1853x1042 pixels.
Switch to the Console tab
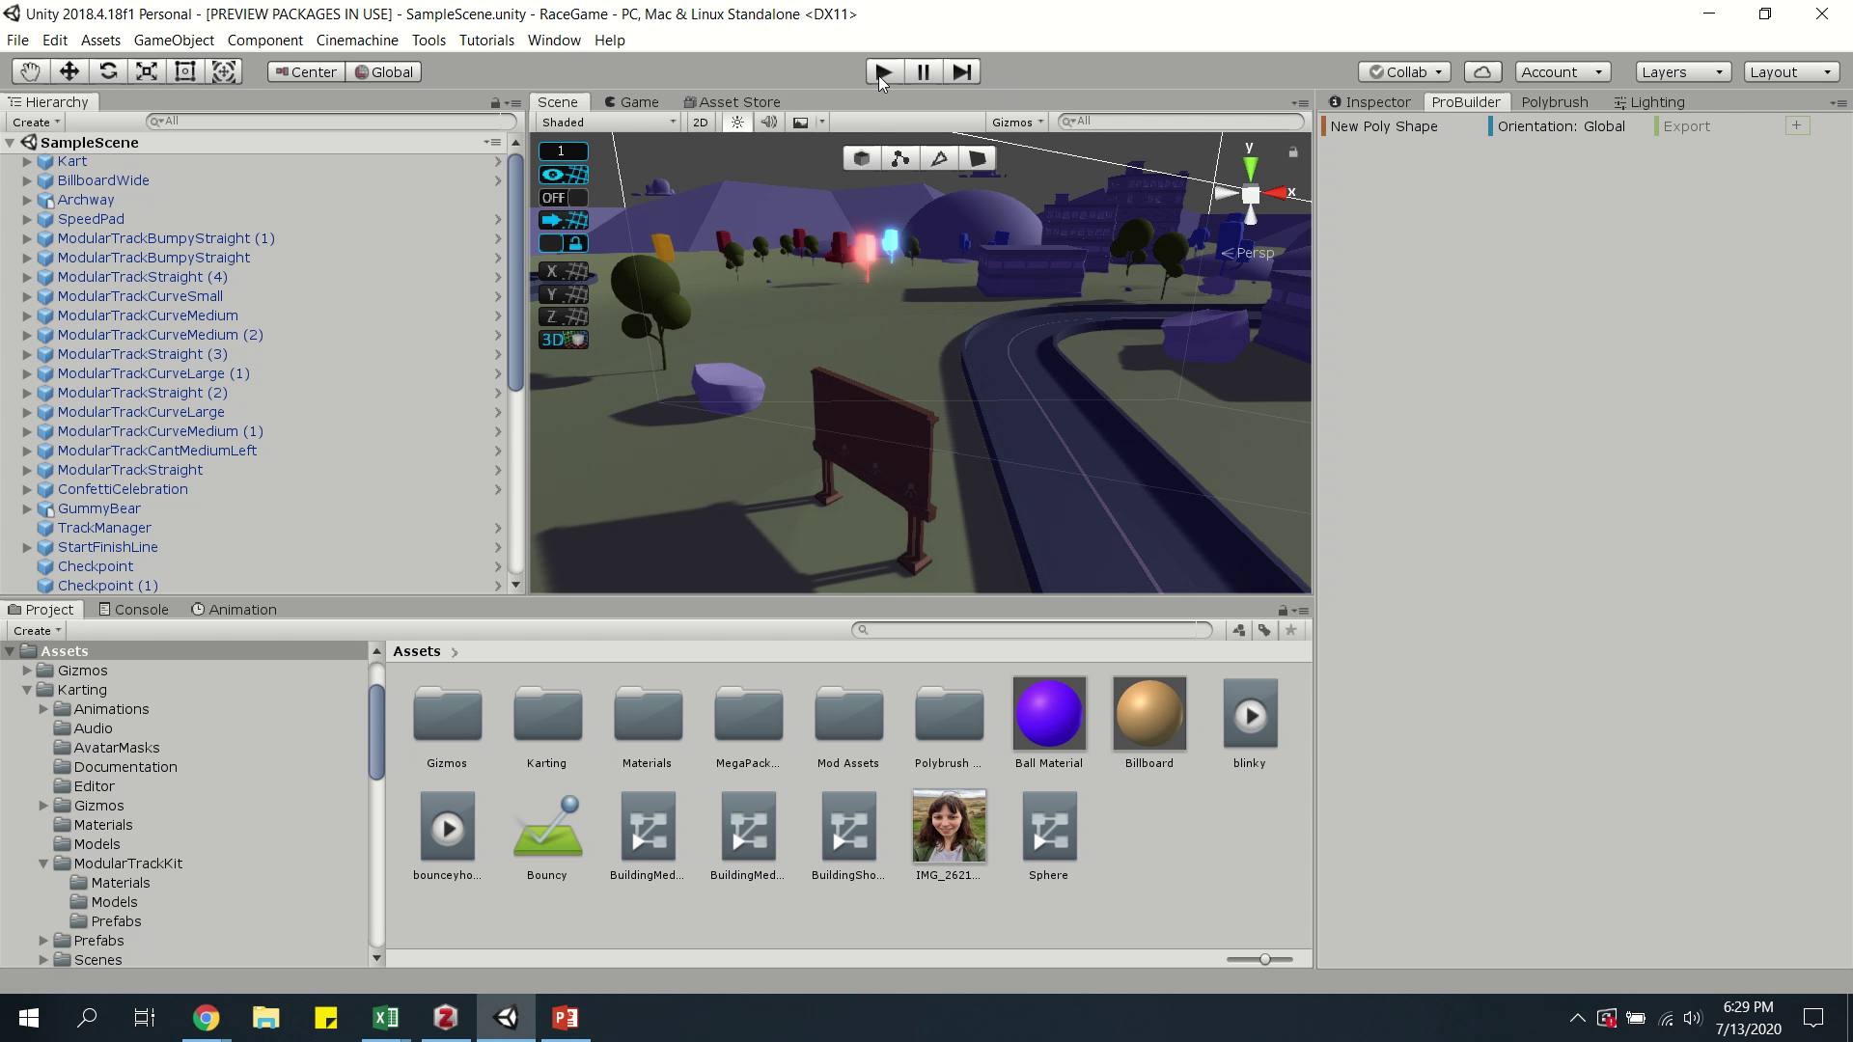point(133,610)
